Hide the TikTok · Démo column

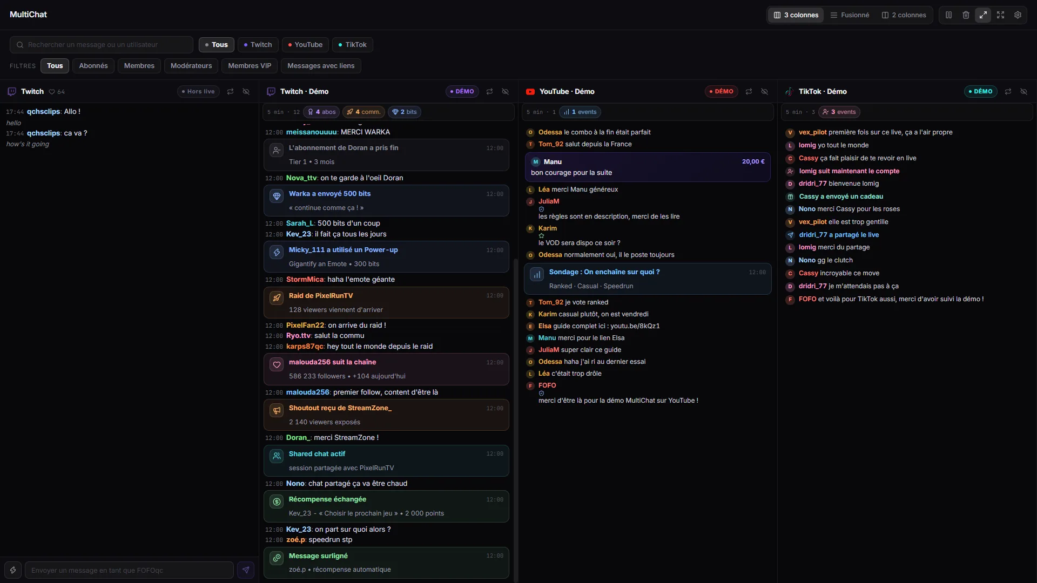coord(1024,92)
